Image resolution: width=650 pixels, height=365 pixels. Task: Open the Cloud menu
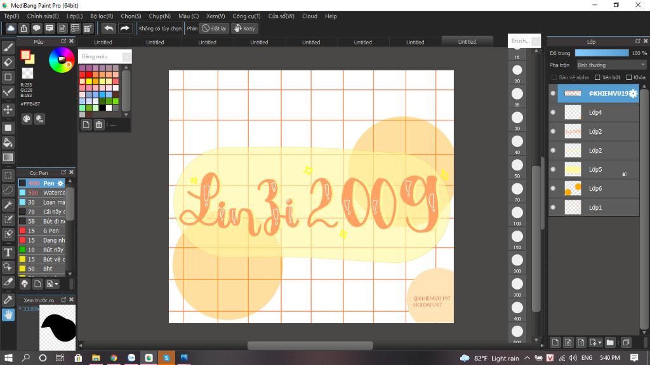[310, 16]
